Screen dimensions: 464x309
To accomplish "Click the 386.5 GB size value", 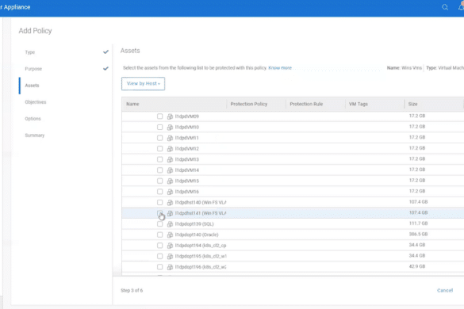I will pos(418,235).
